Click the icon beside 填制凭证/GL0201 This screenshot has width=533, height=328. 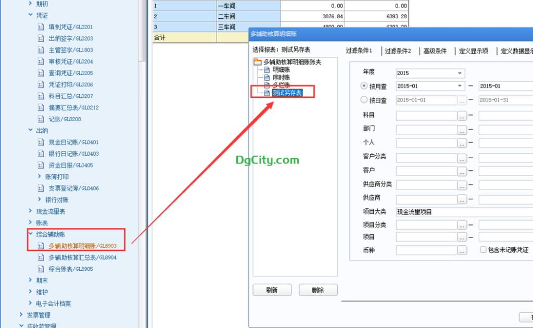click(x=41, y=27)
